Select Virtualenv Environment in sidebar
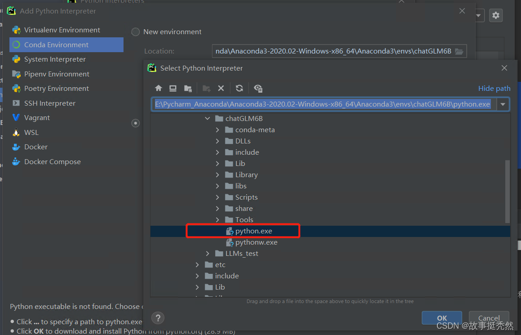 (66, 30)
